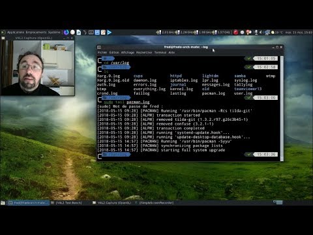The height and width of the screenshot is (235, 313).
Task: Click the blue play-arrow launcher icon
Action: pyautogui.click(x=110, y=33)
